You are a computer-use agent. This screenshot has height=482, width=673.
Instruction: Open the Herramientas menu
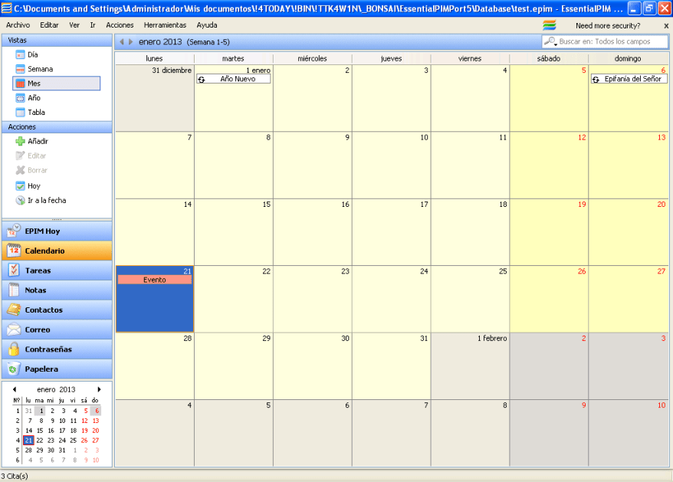coord(165,25)
